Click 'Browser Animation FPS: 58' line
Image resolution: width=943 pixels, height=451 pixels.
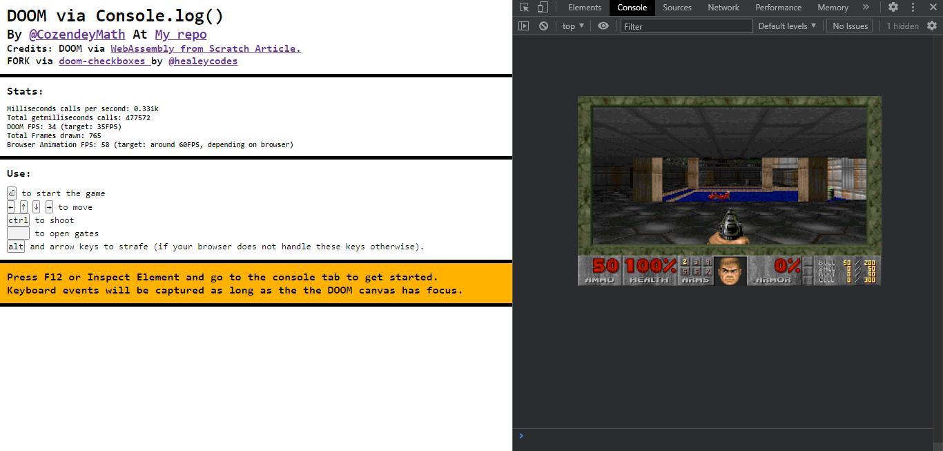coord(150,144)
